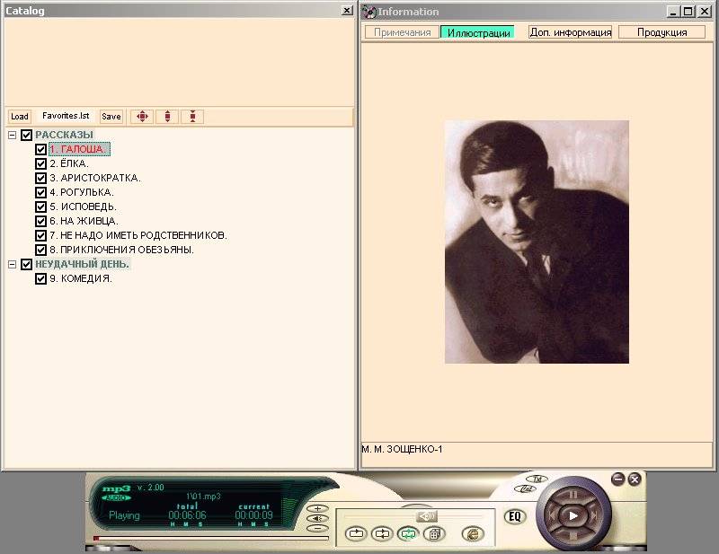This screenshot has height=554, width=719.
Task: Open the EQ equalizer
Action: (x=514, y=516)
